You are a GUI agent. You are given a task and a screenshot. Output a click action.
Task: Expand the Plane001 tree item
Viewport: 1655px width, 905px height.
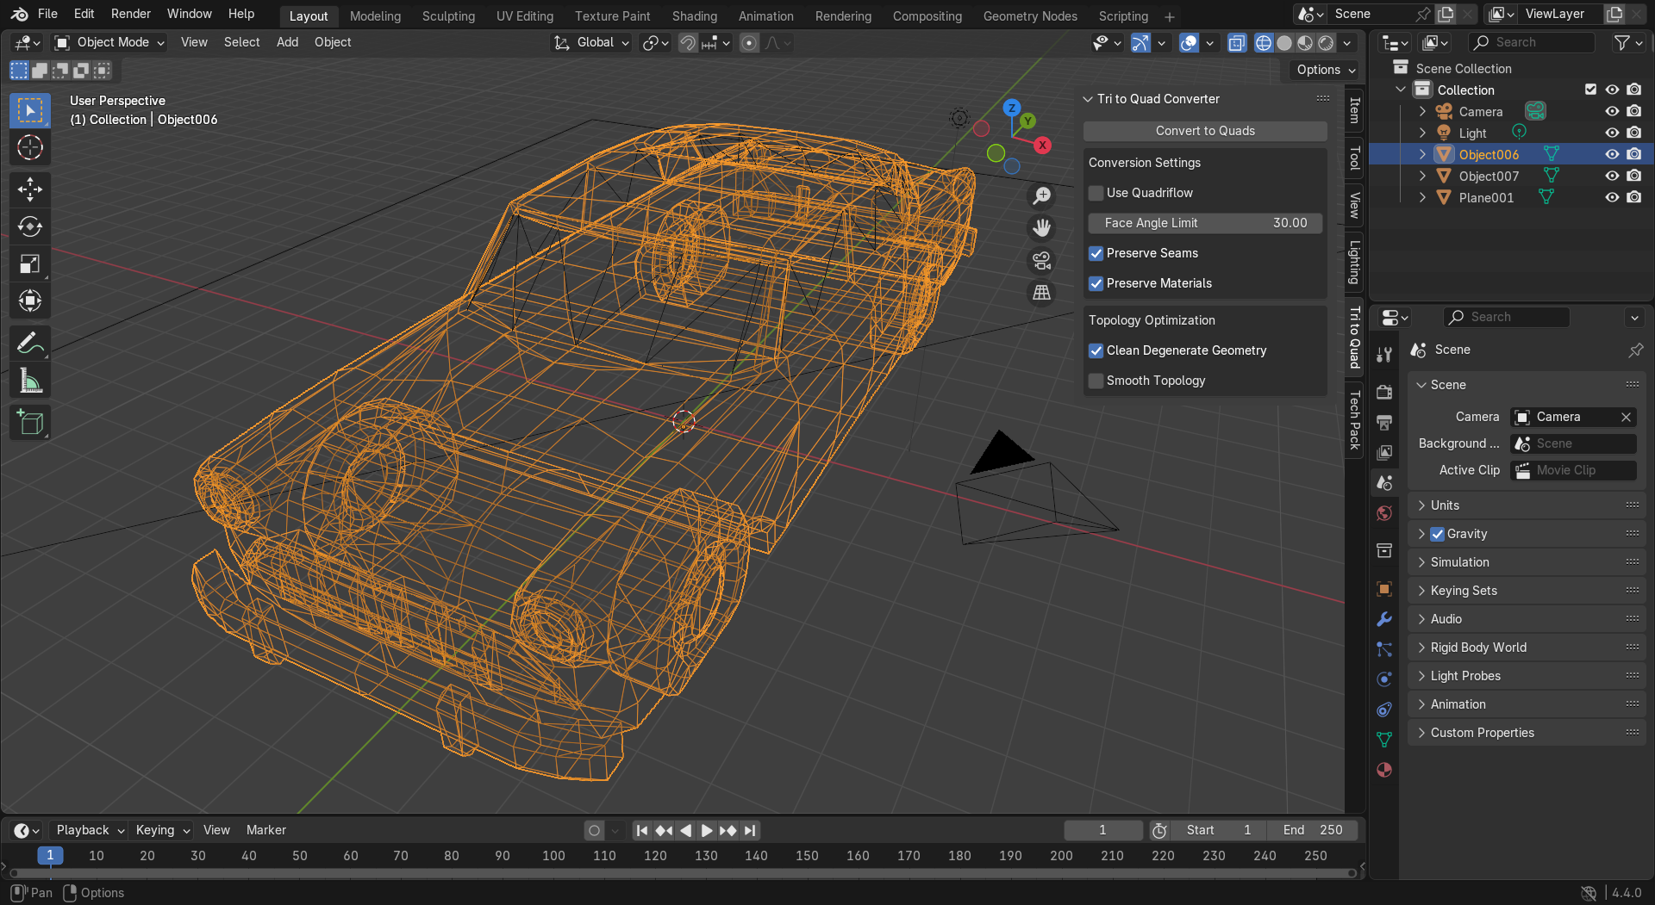(1422, 197)
